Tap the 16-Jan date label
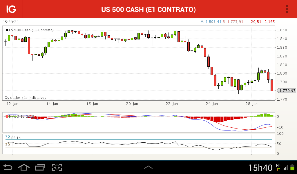The width and height of the screenshot is (297, 174). (x=92, y=104)
